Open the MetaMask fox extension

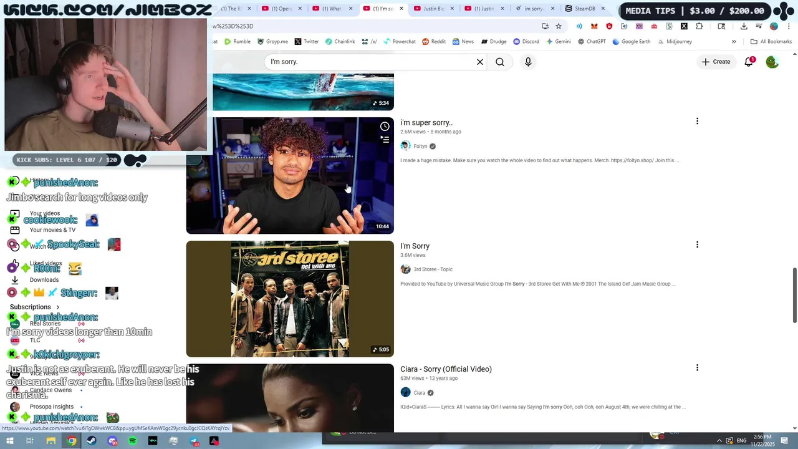(x=594, y=26)
